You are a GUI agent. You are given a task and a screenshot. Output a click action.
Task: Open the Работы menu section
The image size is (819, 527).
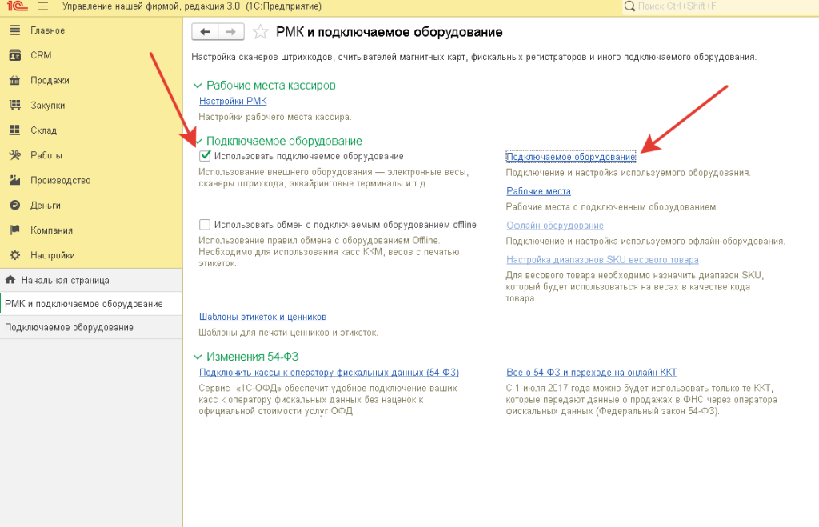[91, 155]
